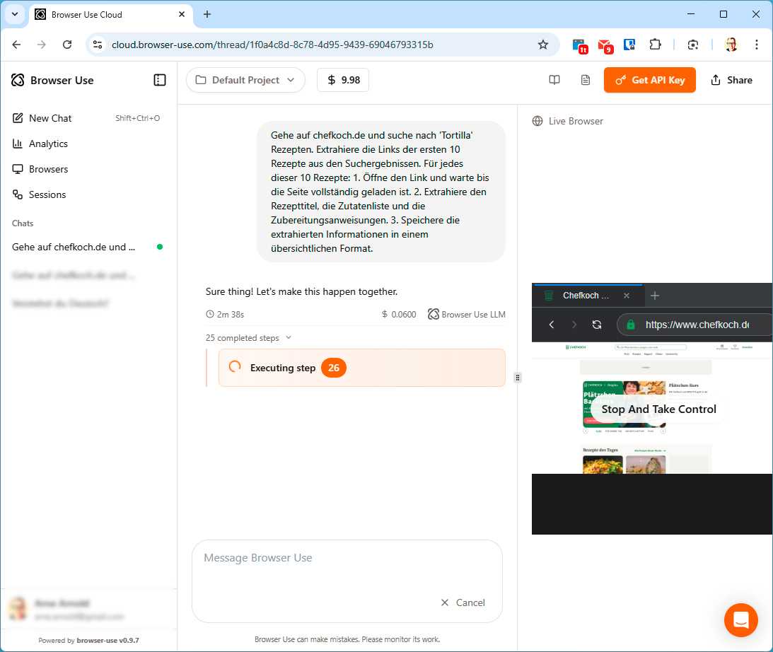
Task: Open documentation book icon
Action: point(554,80)
